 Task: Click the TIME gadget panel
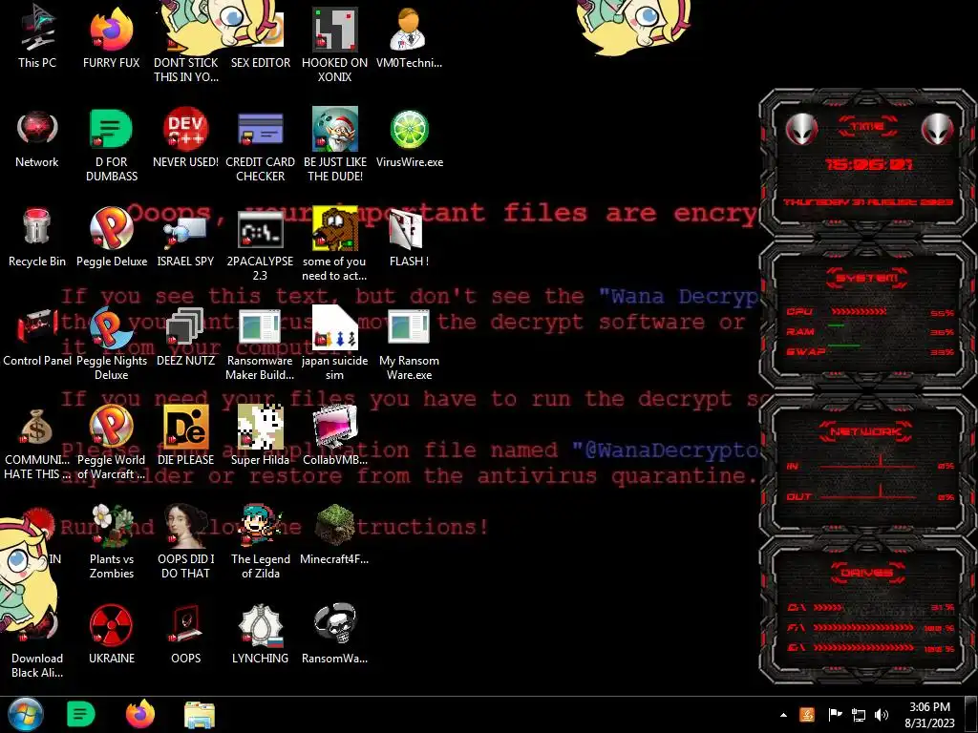pyautogui.click(x=867, y=163)
